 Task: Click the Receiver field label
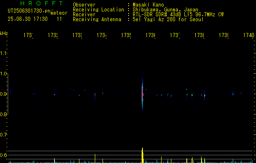tap(84, 15)
